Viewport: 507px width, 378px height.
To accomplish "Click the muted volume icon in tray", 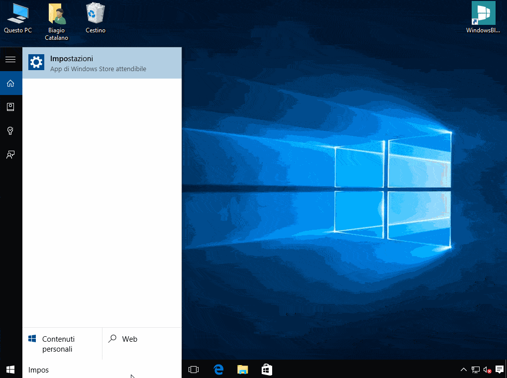I will [x=488, y=370].
